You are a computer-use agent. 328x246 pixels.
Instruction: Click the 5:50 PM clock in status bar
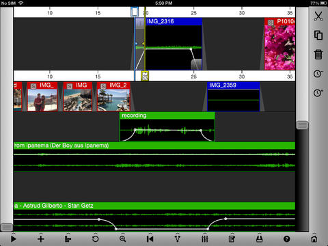(164, 3)
